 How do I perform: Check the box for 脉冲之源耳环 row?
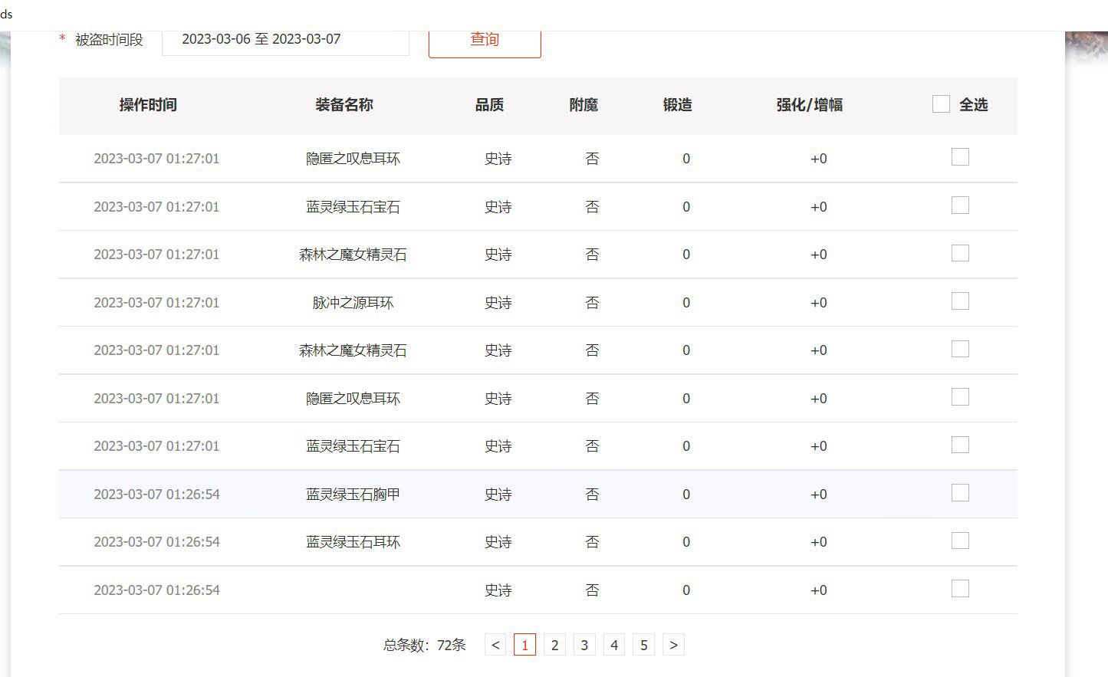[x=960, y=301]
